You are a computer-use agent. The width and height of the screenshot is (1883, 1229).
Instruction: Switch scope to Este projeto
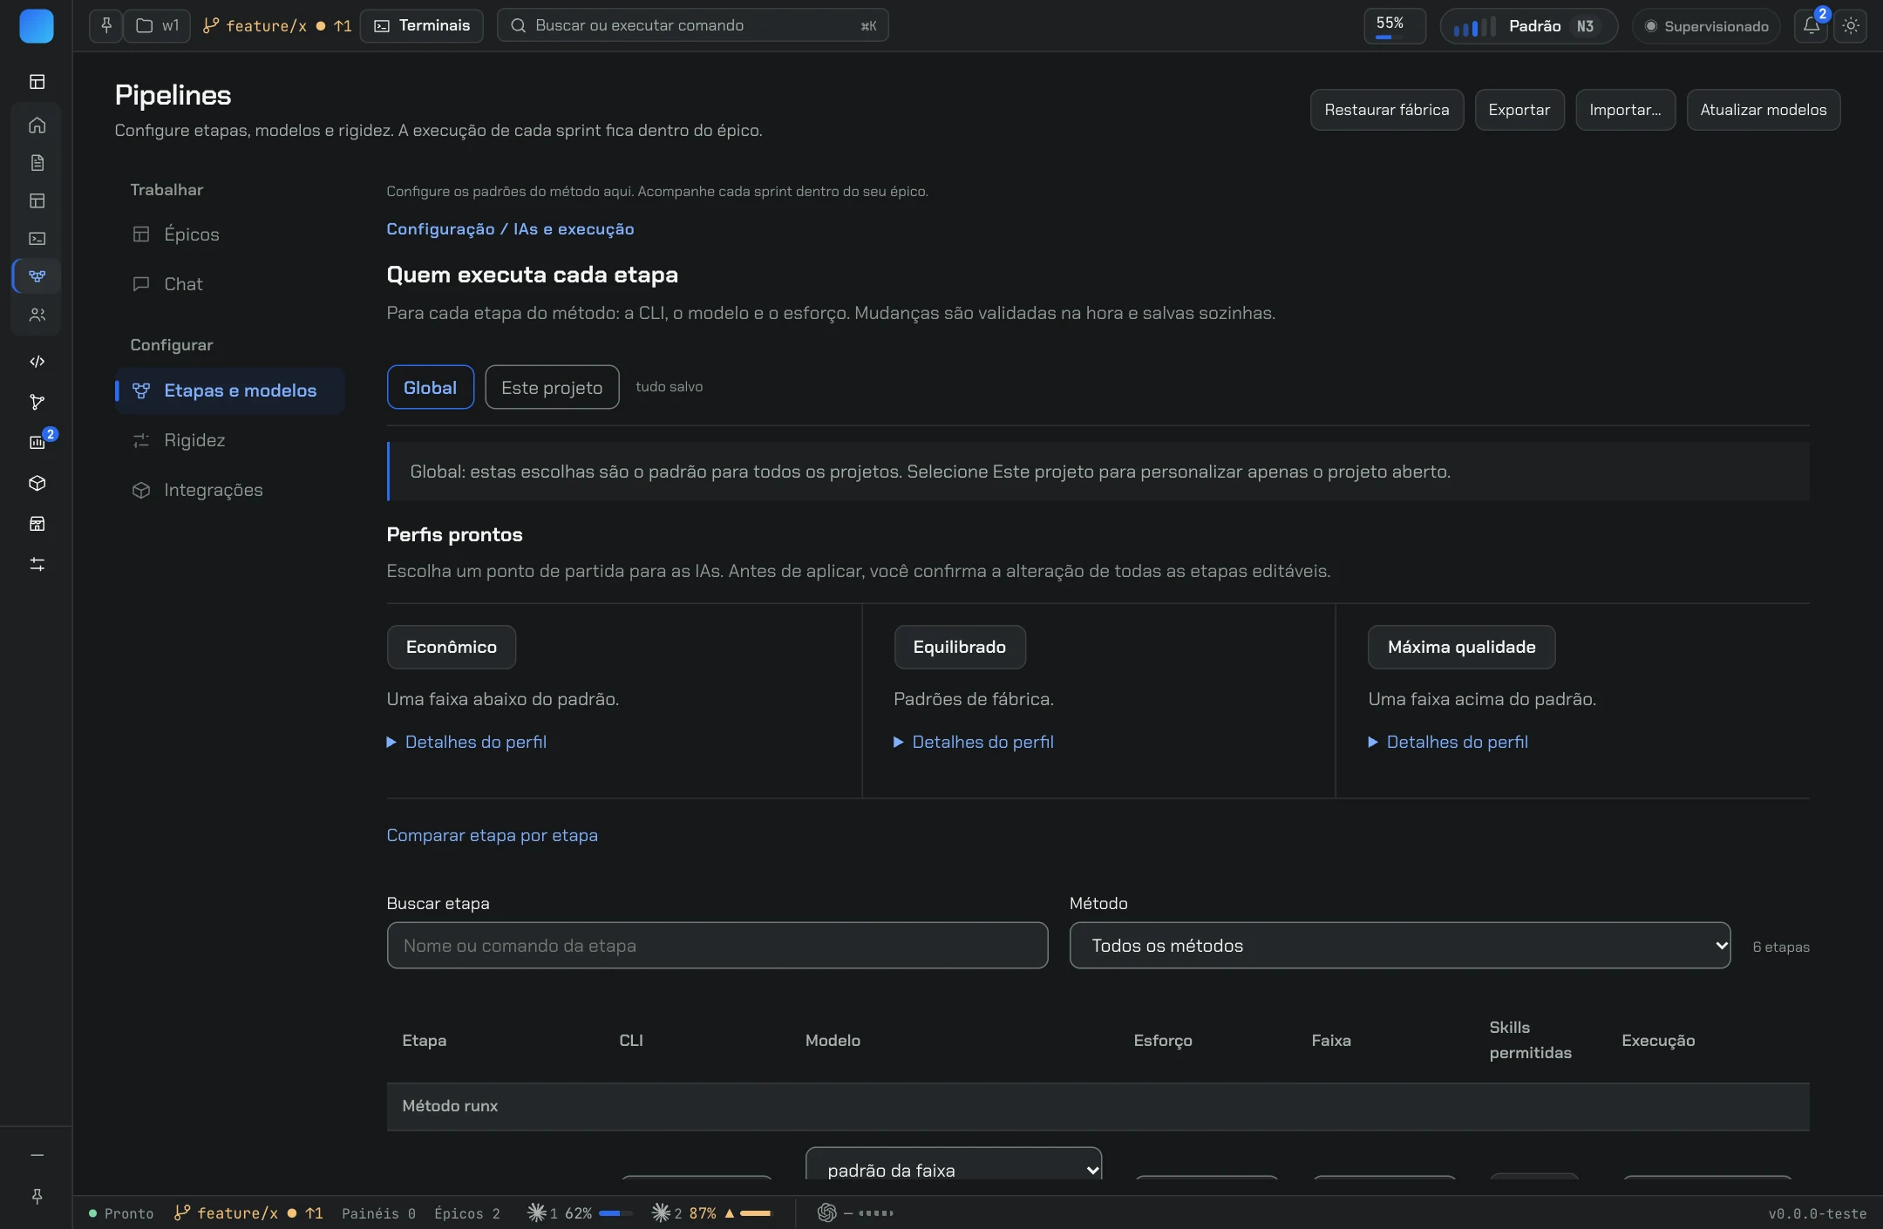[552, 387]
